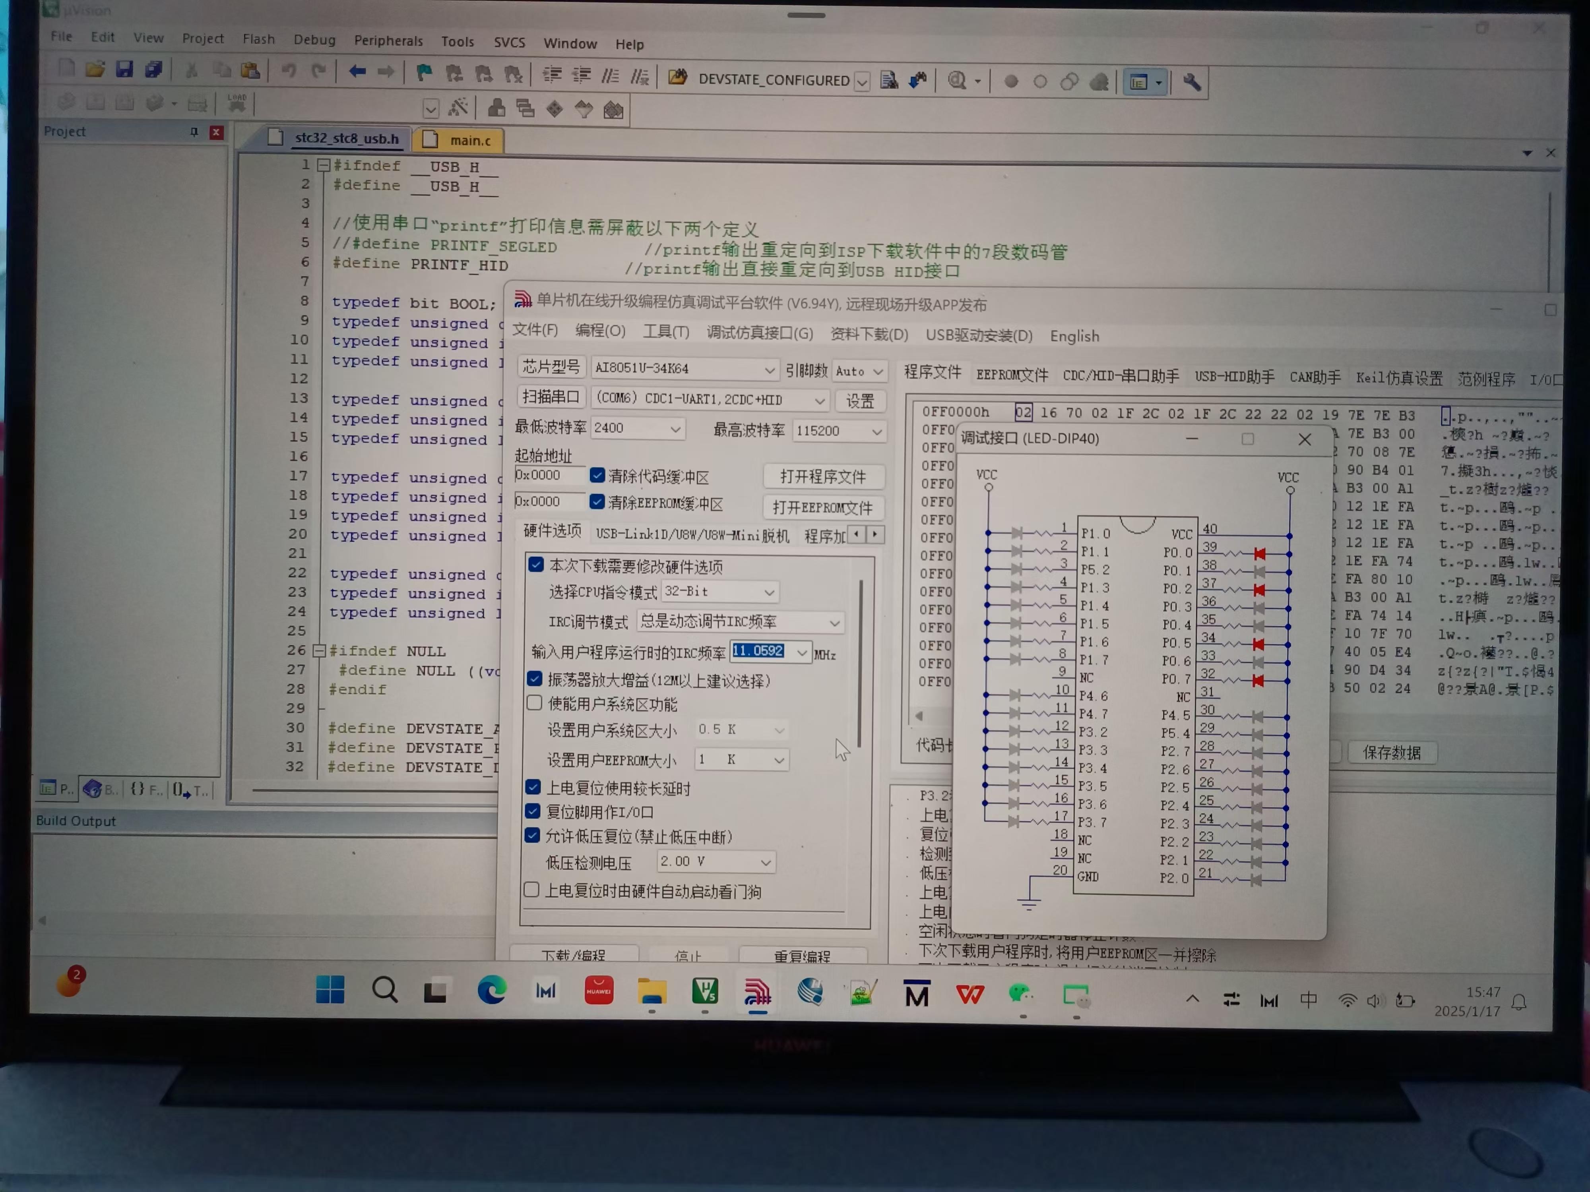The image size is (1590, 1192).
Task: Open Windows Start menu
Action: [330, 989]
